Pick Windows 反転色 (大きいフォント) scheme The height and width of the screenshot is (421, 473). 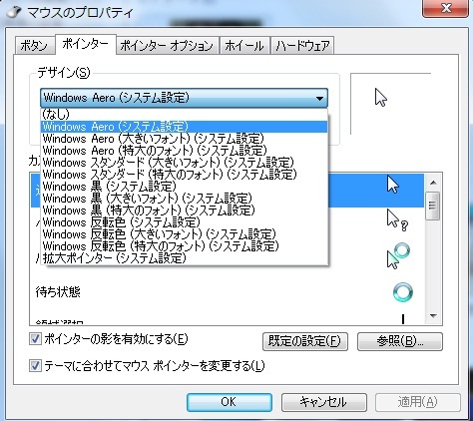point(184,234)
